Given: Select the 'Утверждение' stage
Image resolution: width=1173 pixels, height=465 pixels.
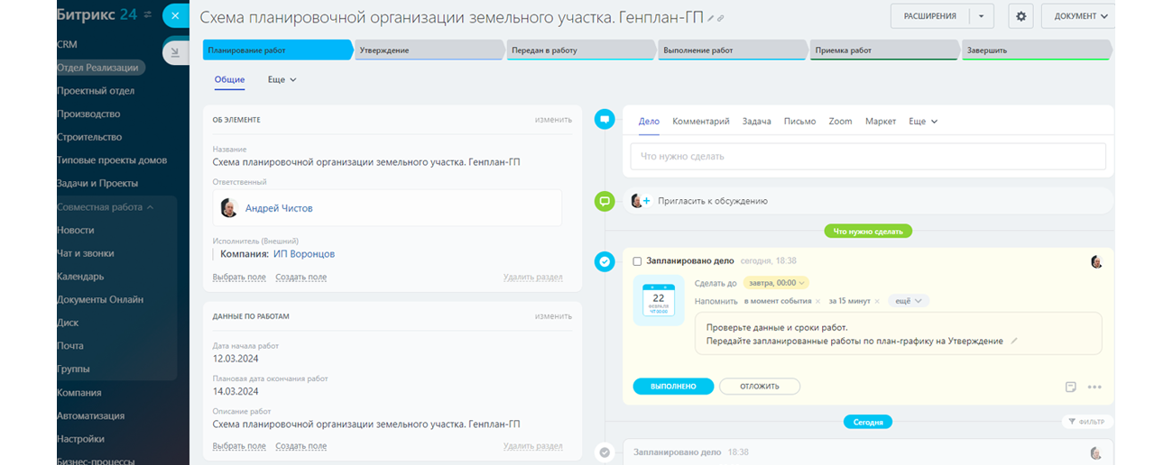Looking at the screenshot, I should pos(429,50).
